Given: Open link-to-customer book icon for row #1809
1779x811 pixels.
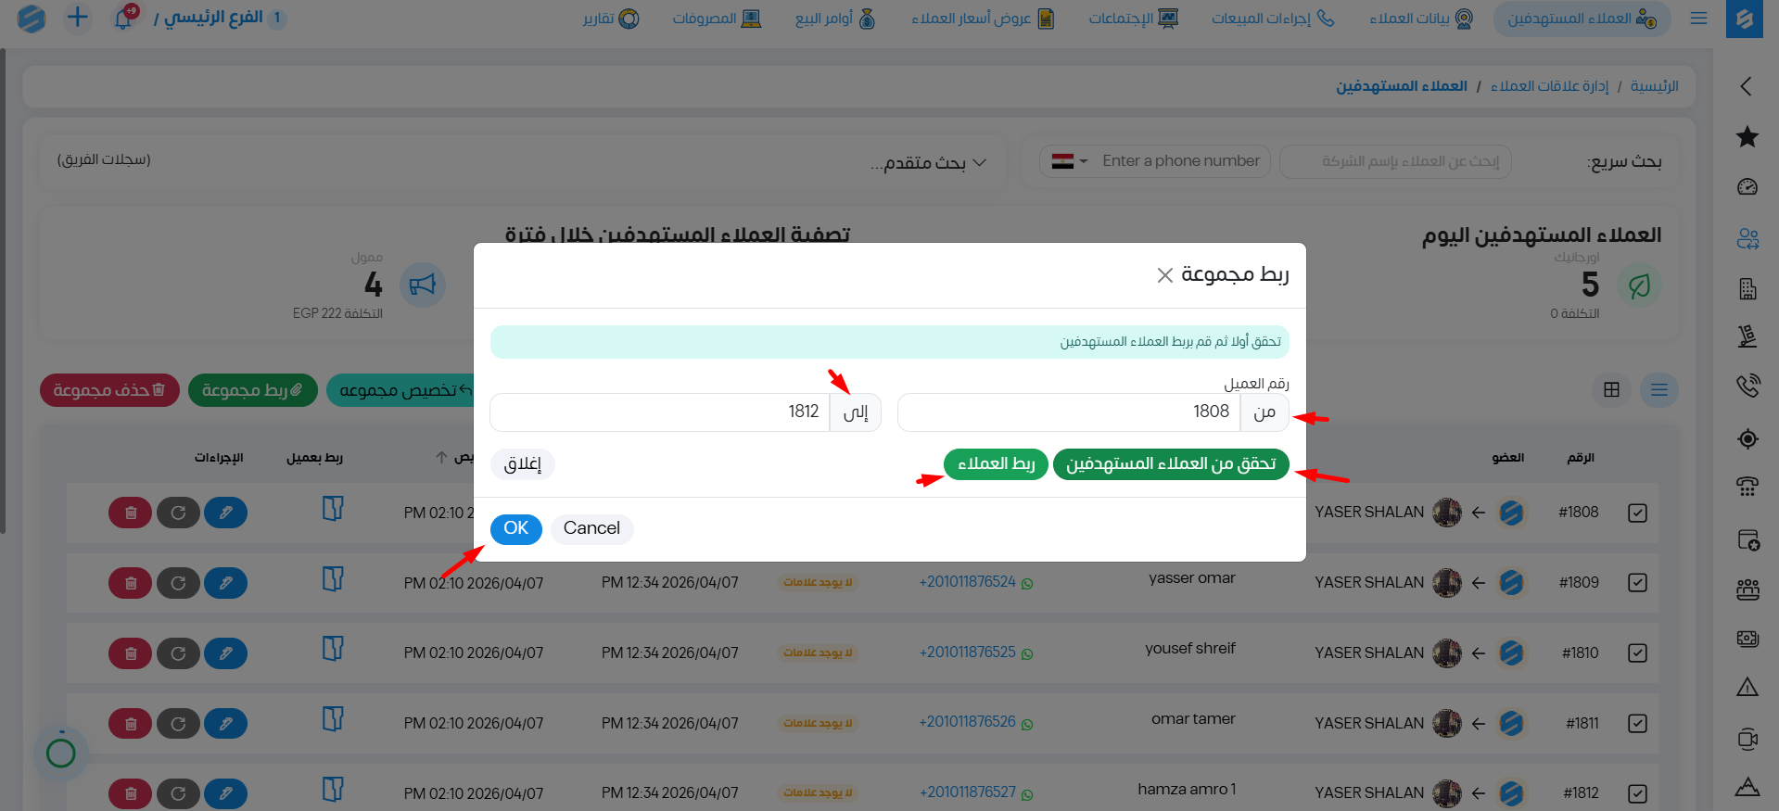Looking at the screenshot, I should 333,579.
